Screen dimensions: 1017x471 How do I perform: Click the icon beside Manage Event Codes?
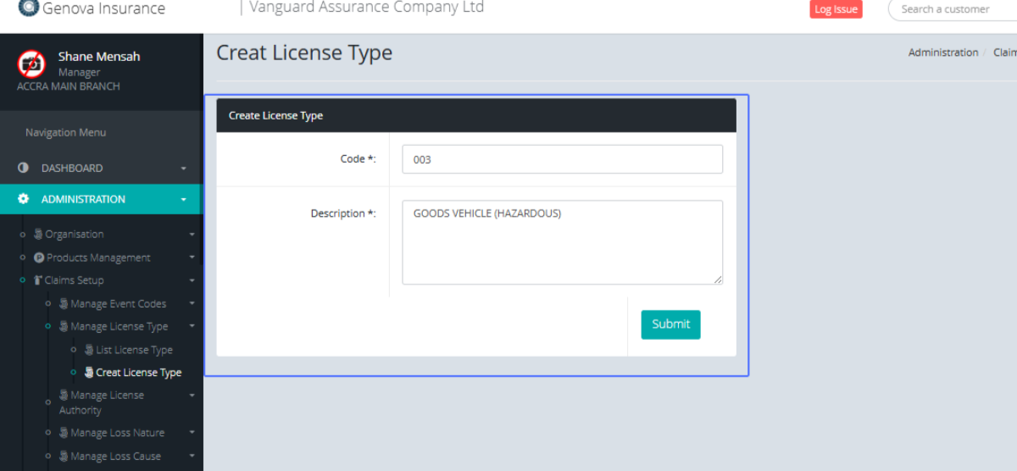tap(64, 303)
